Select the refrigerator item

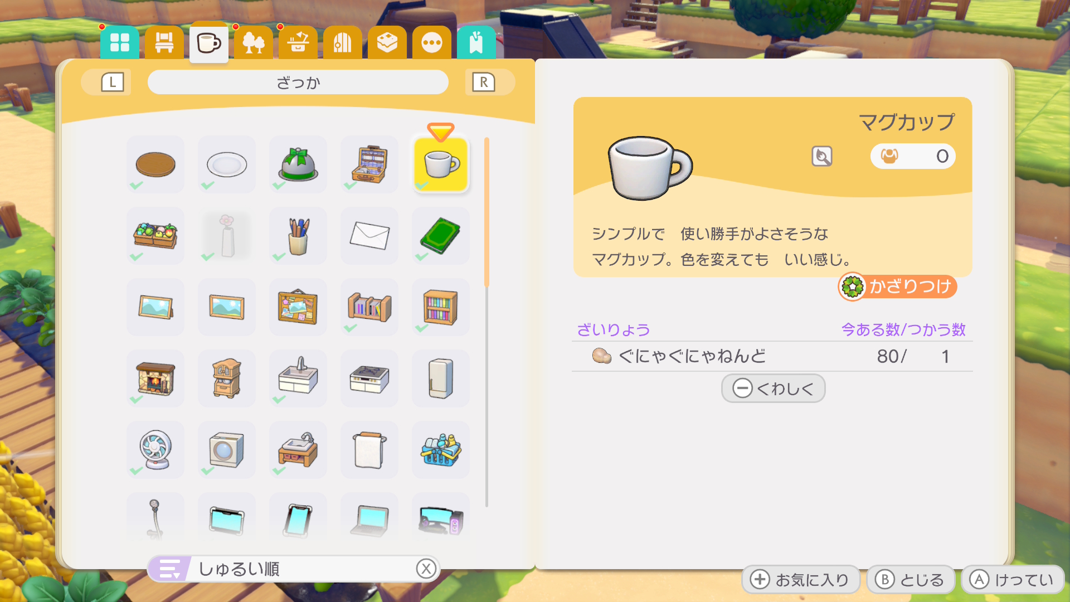click(x=440, y=378)
